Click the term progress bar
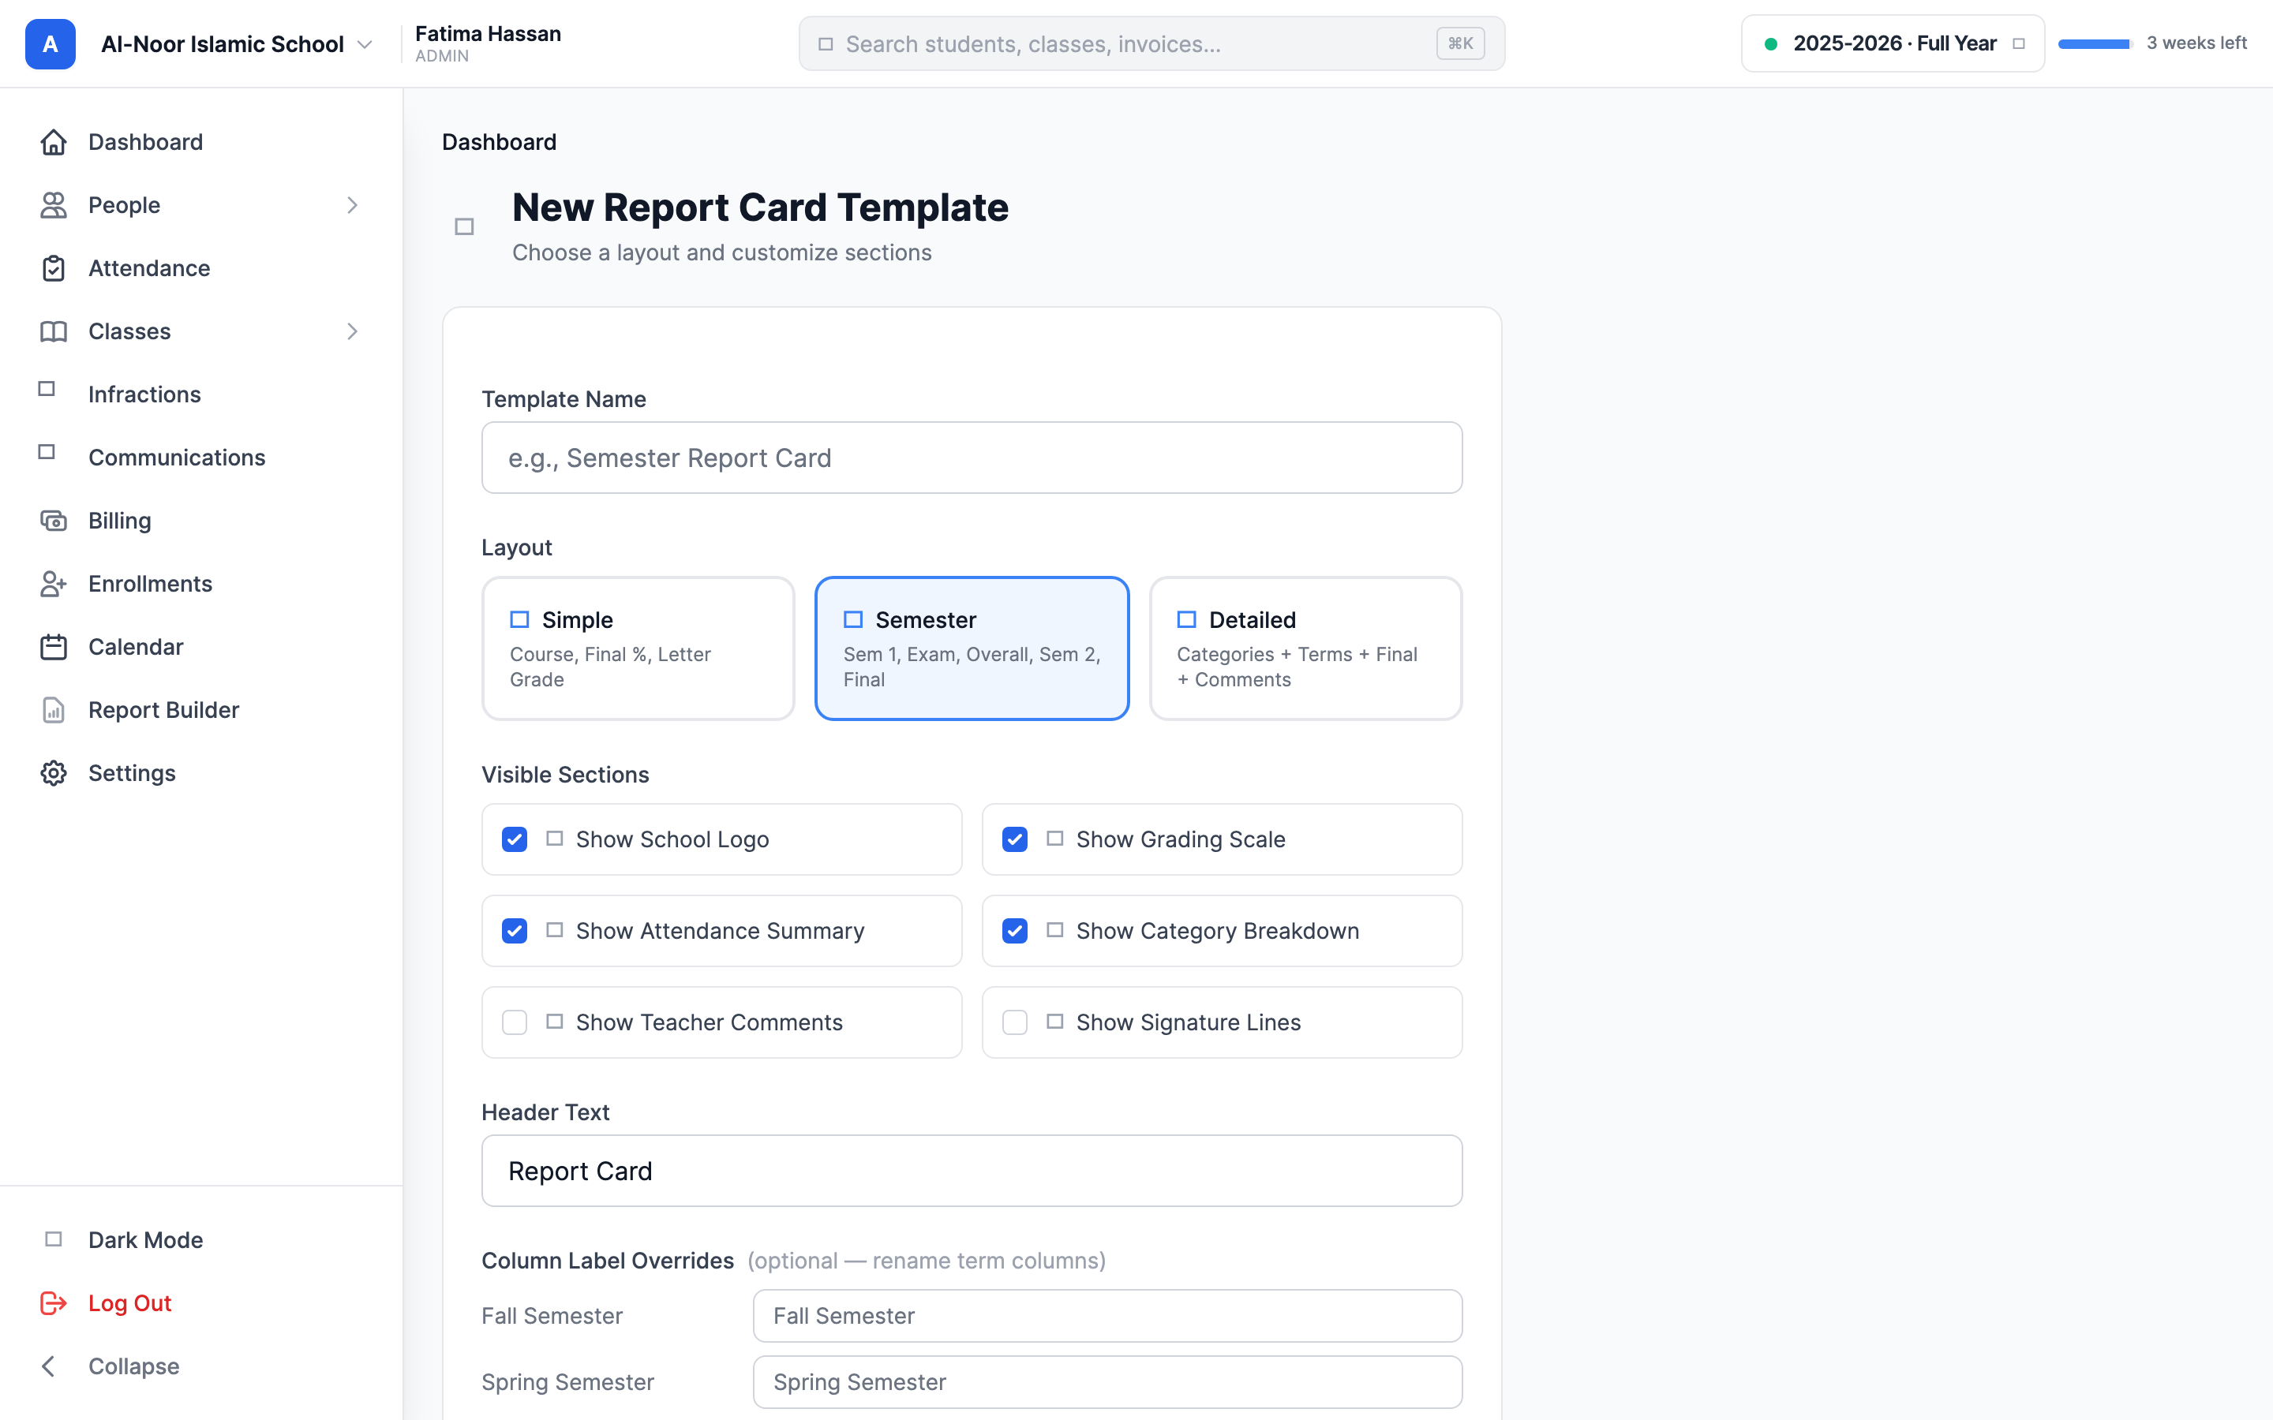The image size is (2273, 1420). pos(2095,44)
